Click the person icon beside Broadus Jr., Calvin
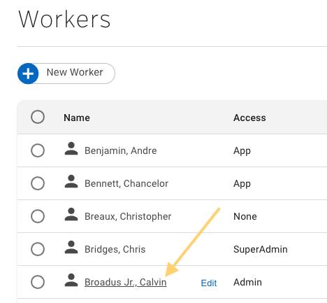Screen dimensions: 327x303 [x=71, y=280]
